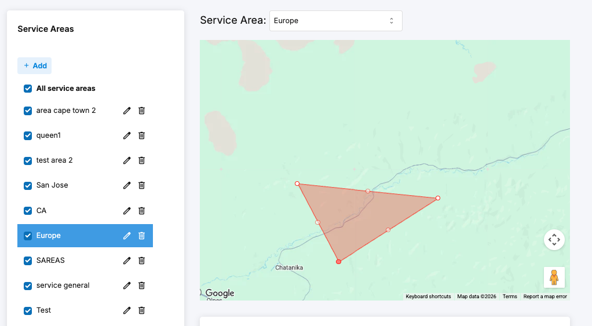This screenshot has width=592, height=326.
Task: Open the map Terms link
Action: [510, 296]
